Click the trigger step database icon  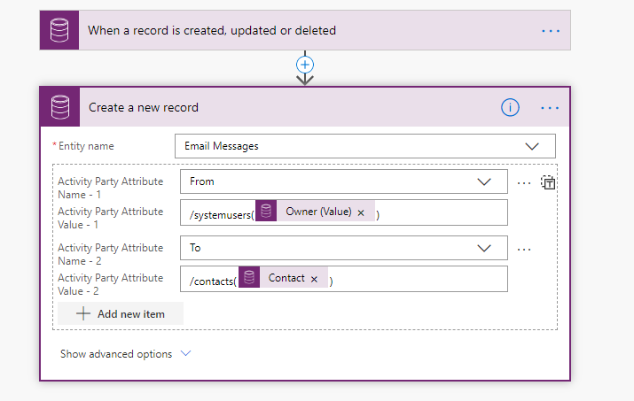point(59,30)
